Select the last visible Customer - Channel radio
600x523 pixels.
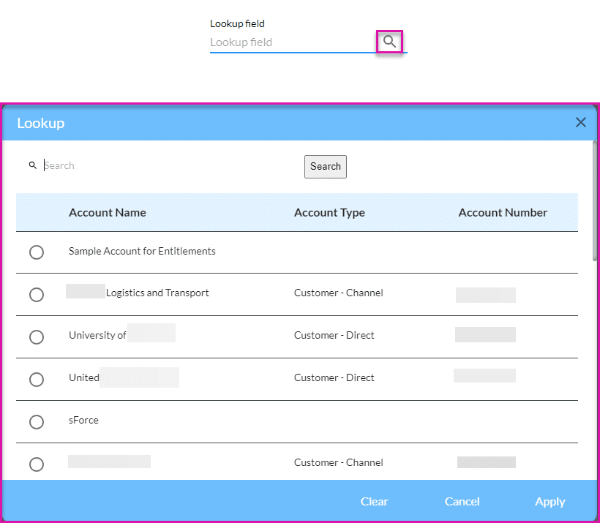pos(37,464)
